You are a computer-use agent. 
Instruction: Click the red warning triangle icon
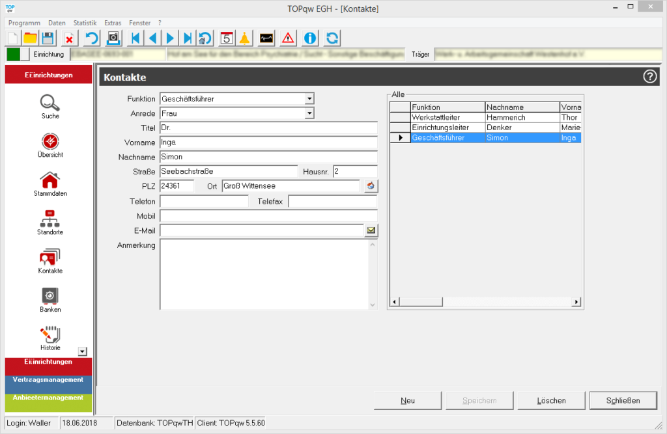click(288, 38)
